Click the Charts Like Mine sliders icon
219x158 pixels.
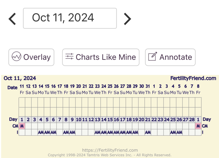[x=70, y=57]
